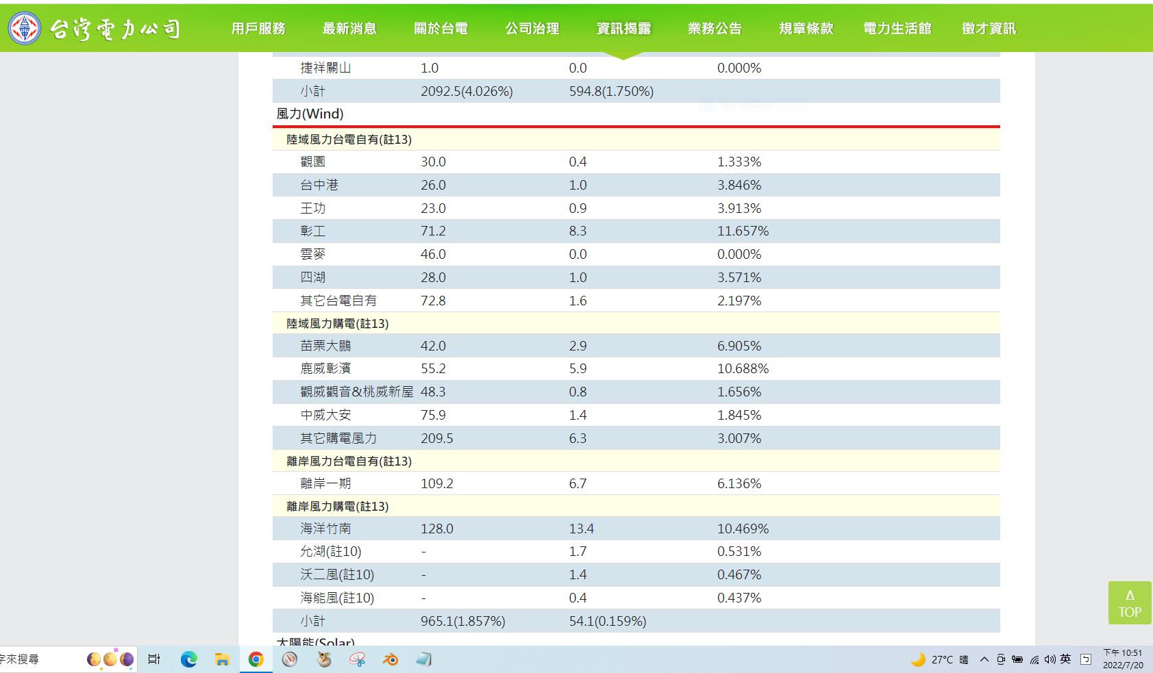Select the 彰工 row name
This screenshot has height=673, width=1153.
[312, 231]
